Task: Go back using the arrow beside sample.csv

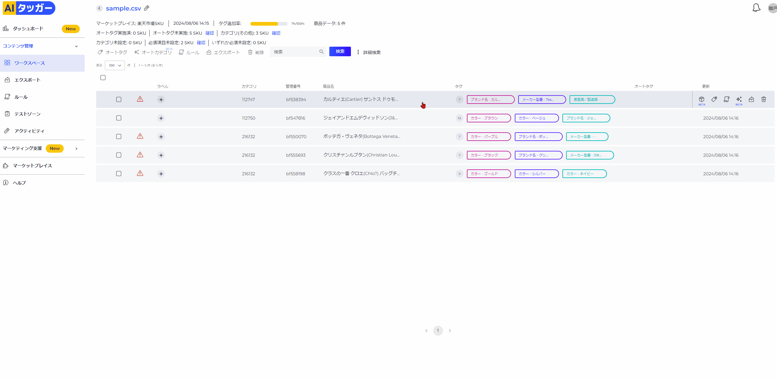Action: point(99,8)
